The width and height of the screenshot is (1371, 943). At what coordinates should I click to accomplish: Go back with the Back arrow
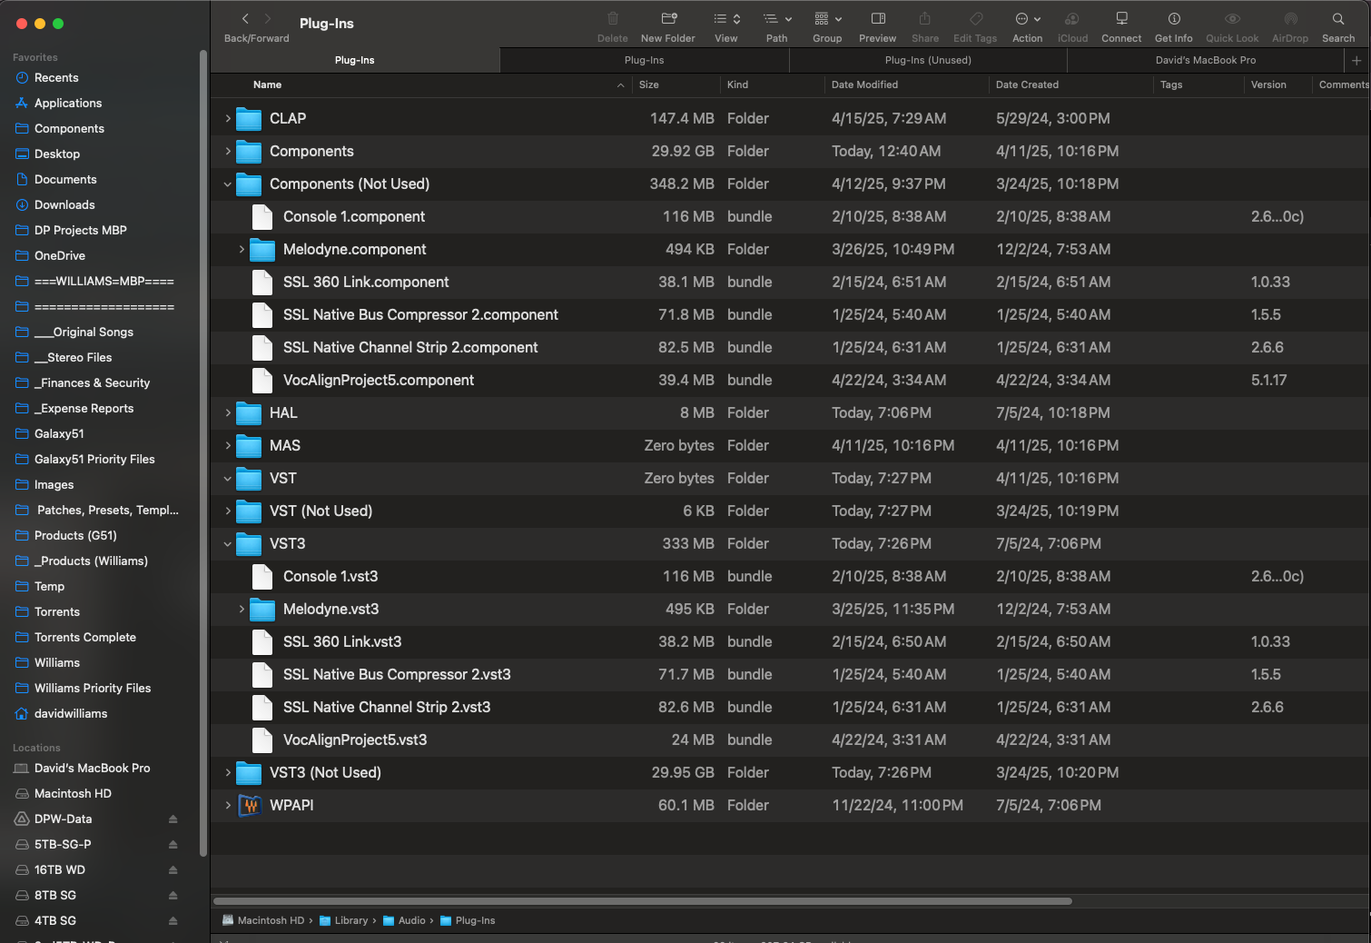point(245,19)
